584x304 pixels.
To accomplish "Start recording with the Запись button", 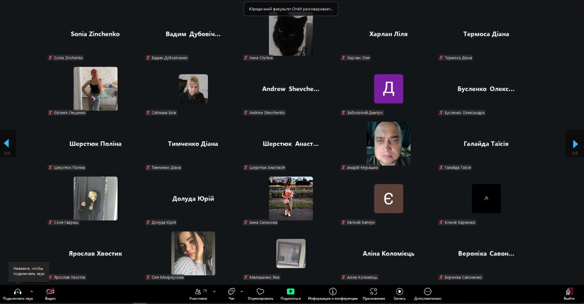I will pos(400,292).
